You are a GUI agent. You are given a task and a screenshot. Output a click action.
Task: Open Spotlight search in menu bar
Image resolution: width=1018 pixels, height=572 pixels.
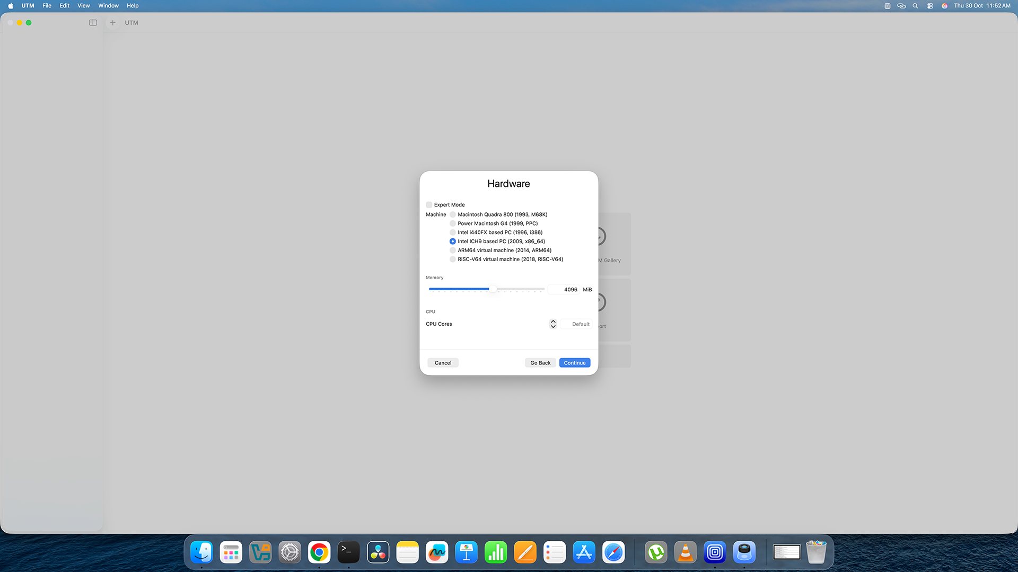(x=915, y=6)
